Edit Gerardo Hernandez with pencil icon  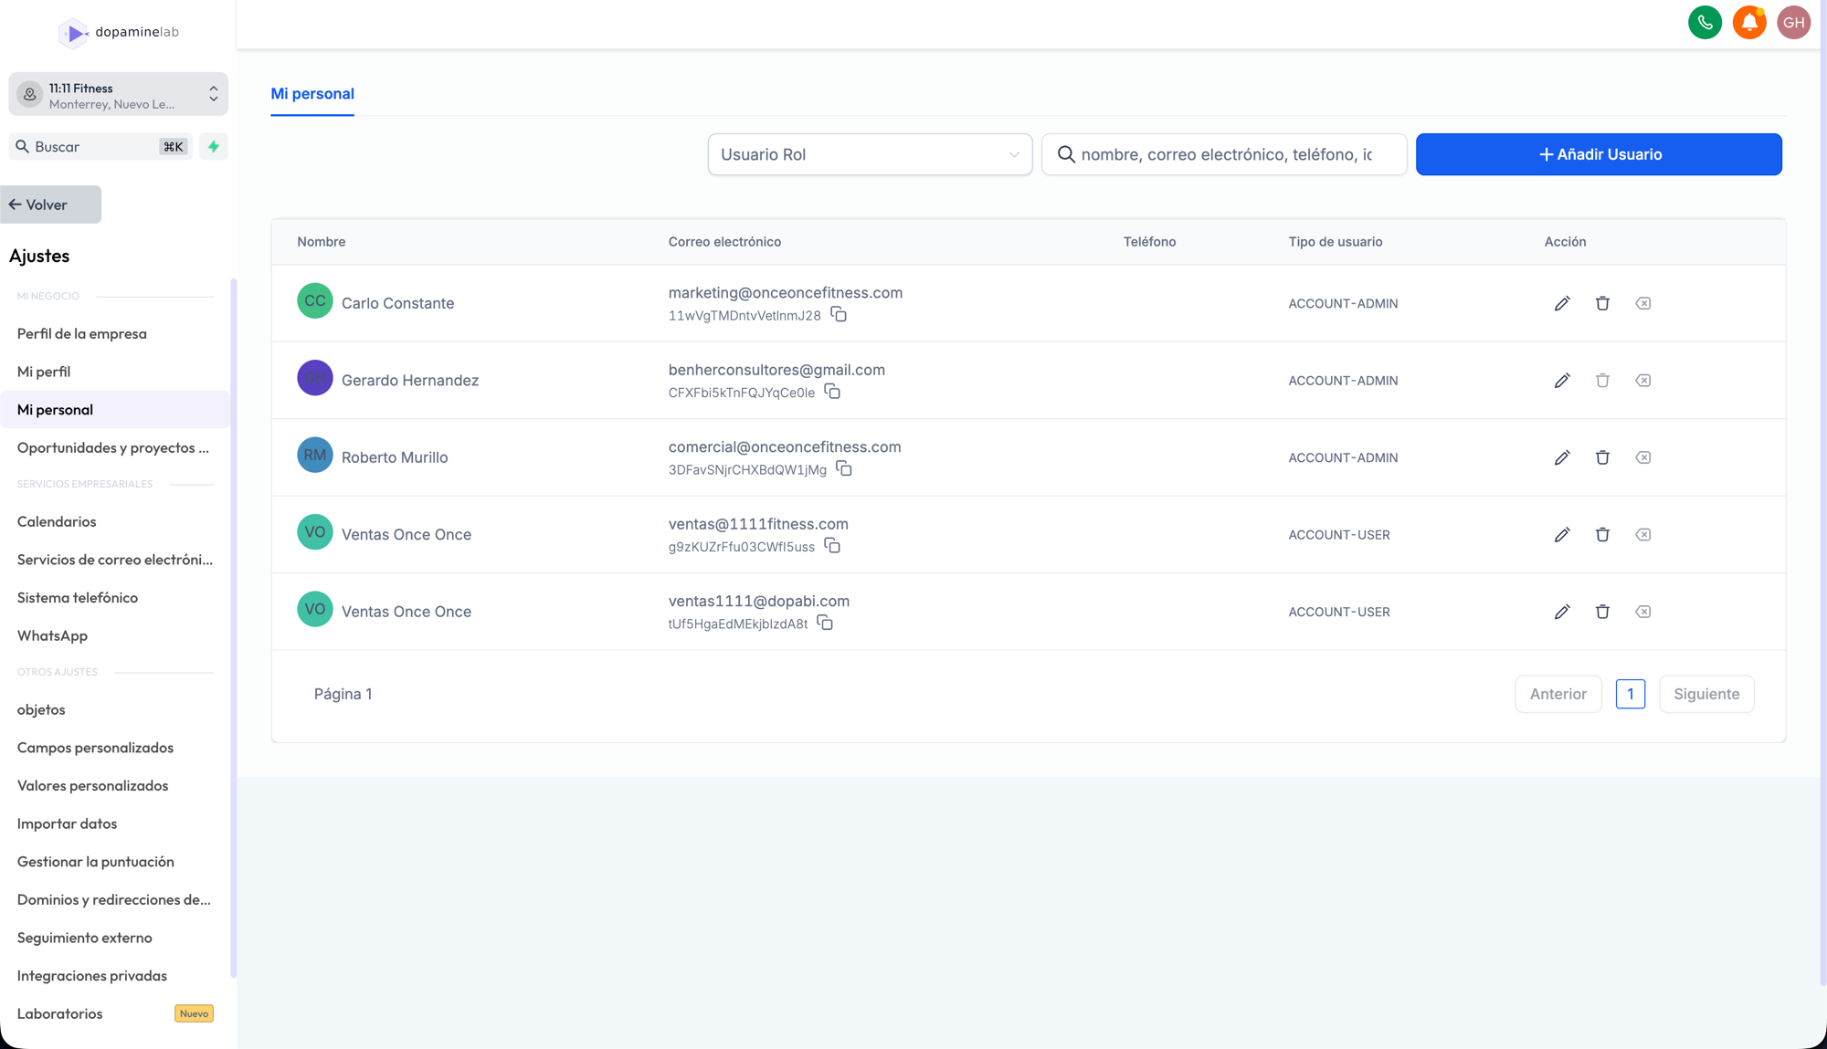point(1562,381)
